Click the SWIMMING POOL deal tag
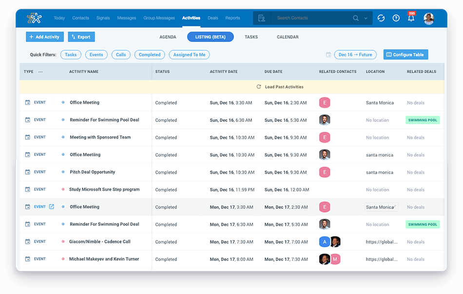 [423, 120]
